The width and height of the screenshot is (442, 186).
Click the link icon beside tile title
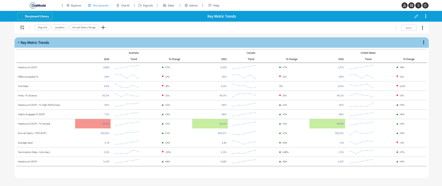coord(19,43)
